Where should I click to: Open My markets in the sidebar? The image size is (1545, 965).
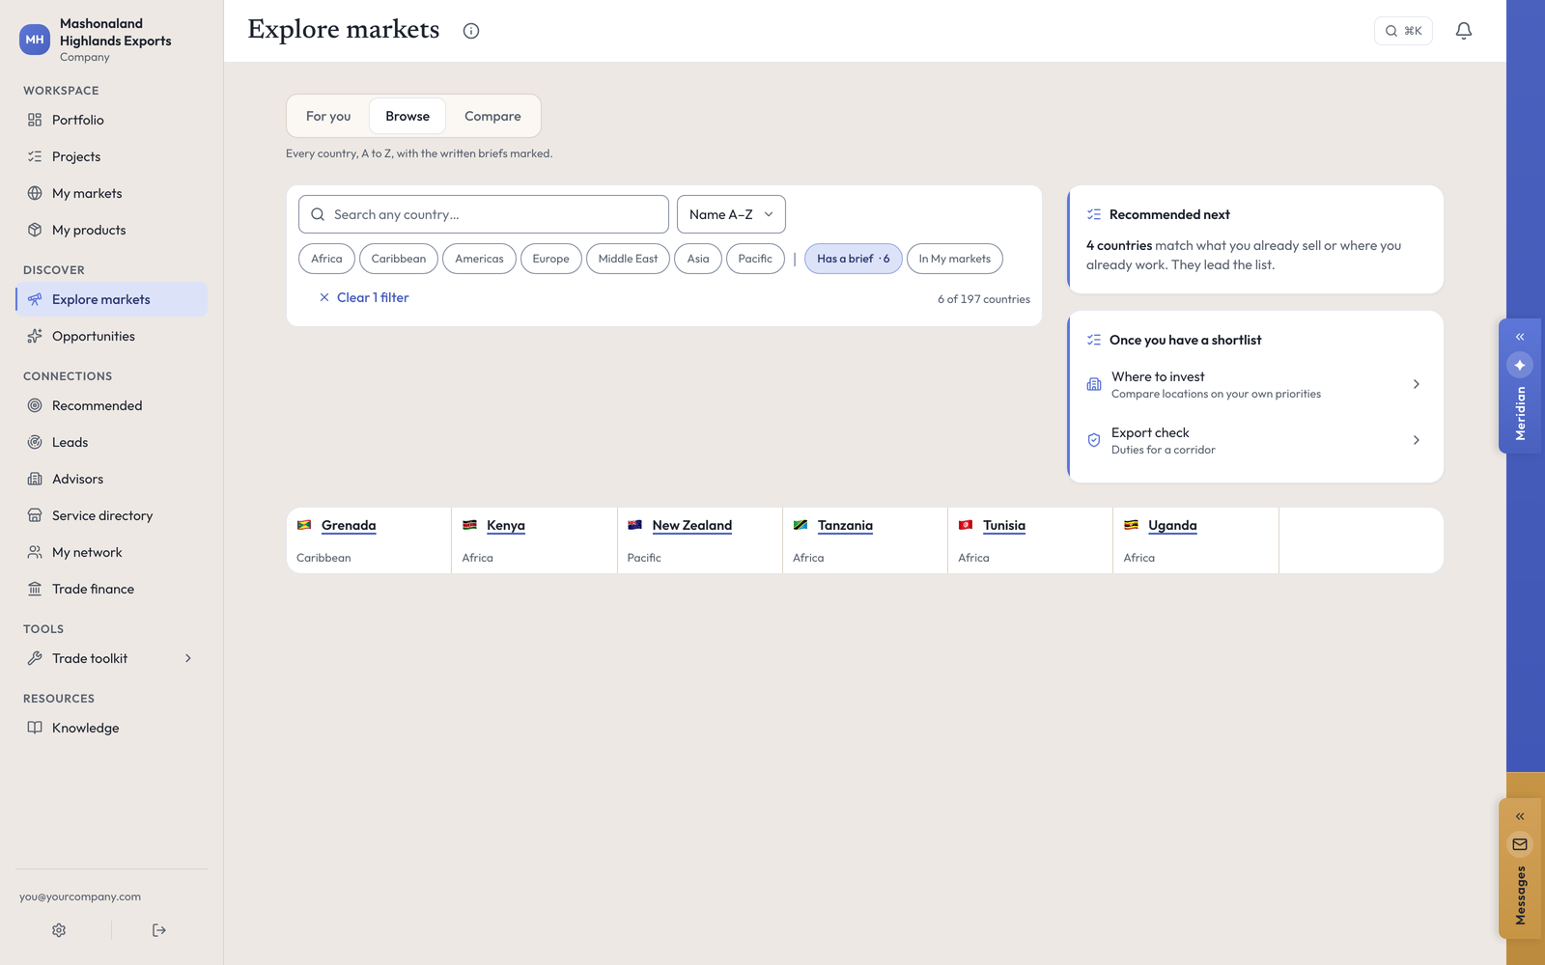pos(111,193)
